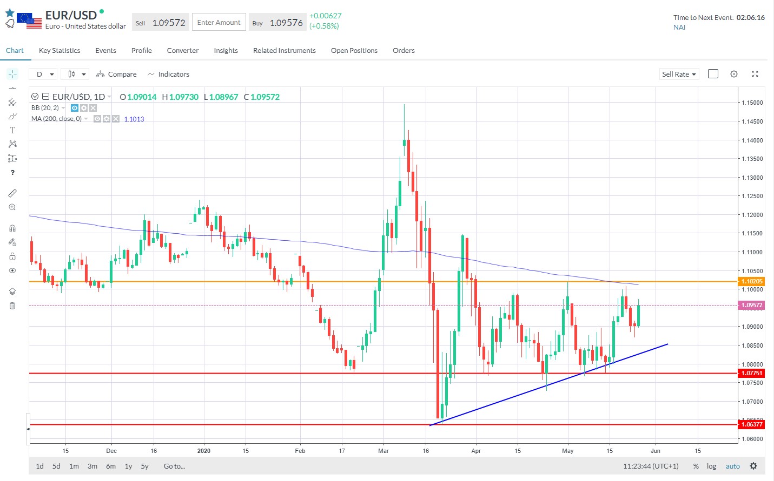Screen dimensions: 774x481
Task: Click the price alert bell icon
Action: (x=10, y=24)
